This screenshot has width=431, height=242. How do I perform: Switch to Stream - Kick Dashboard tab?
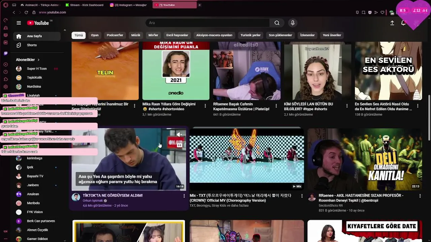[84, 5]
